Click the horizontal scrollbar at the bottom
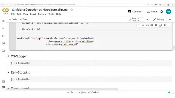 pyautogui.click(x=62, y=90)
